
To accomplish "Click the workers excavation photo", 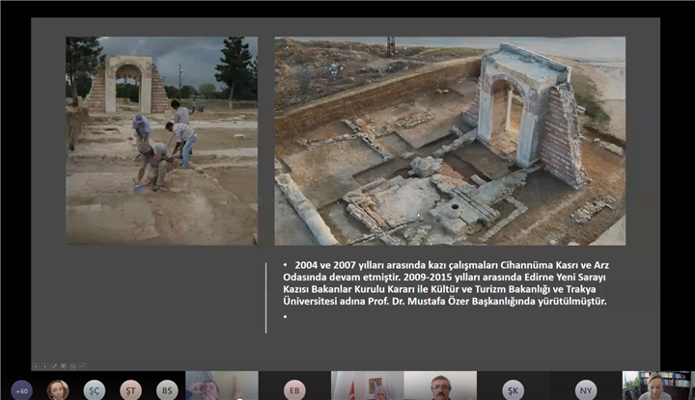I will [162, 141].
